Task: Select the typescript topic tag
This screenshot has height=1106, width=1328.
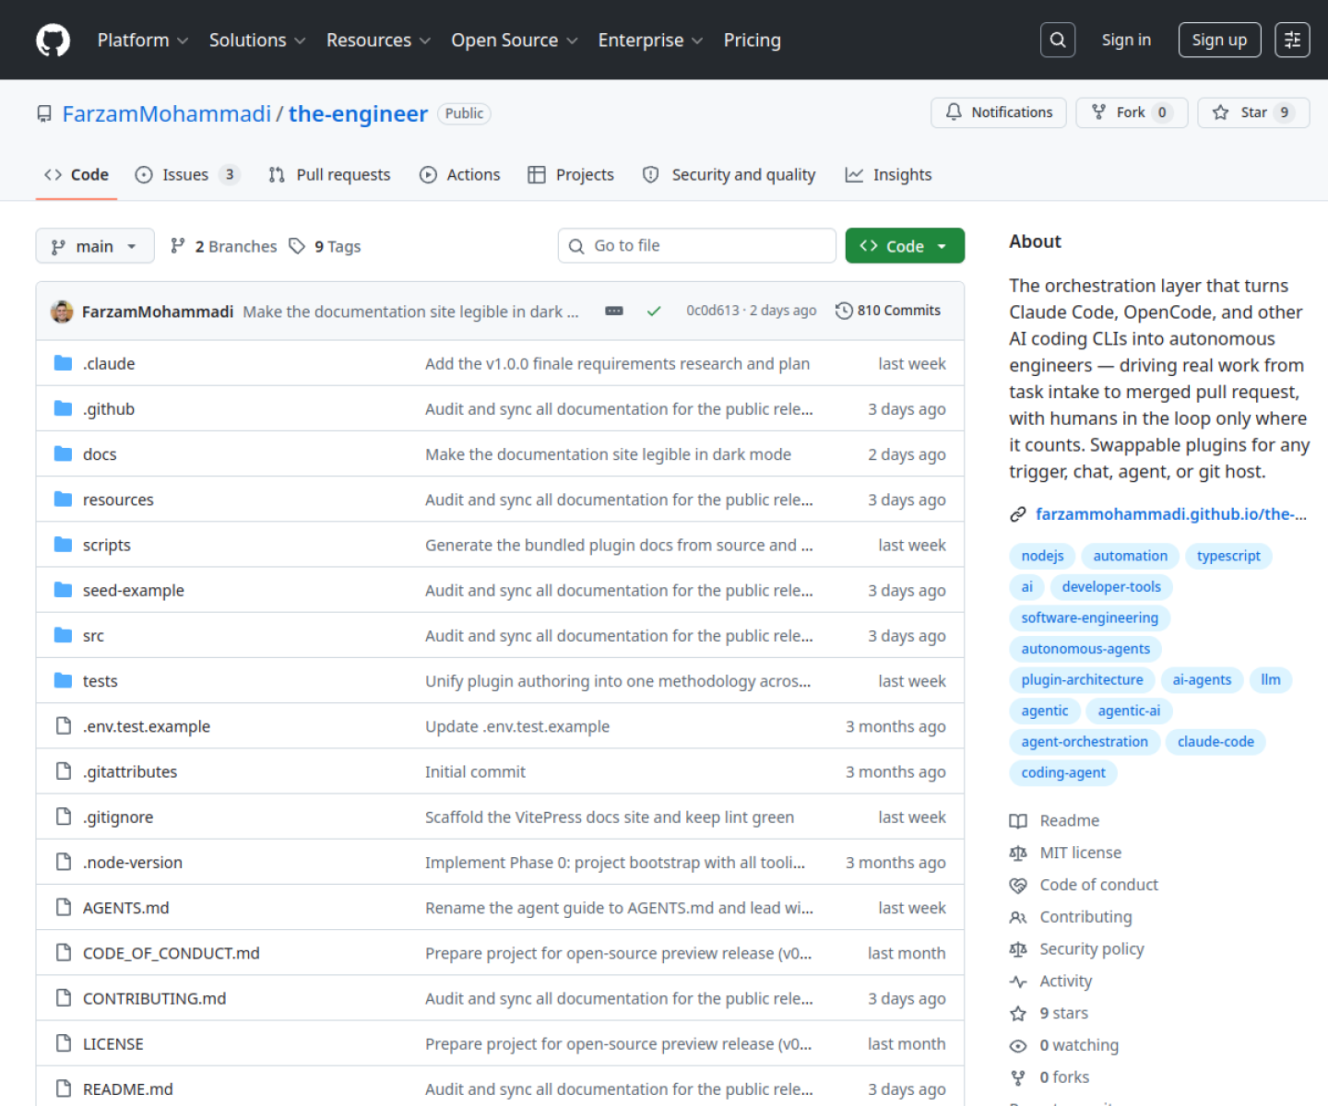Action: pyautogui.click(x=1228, y=556)
